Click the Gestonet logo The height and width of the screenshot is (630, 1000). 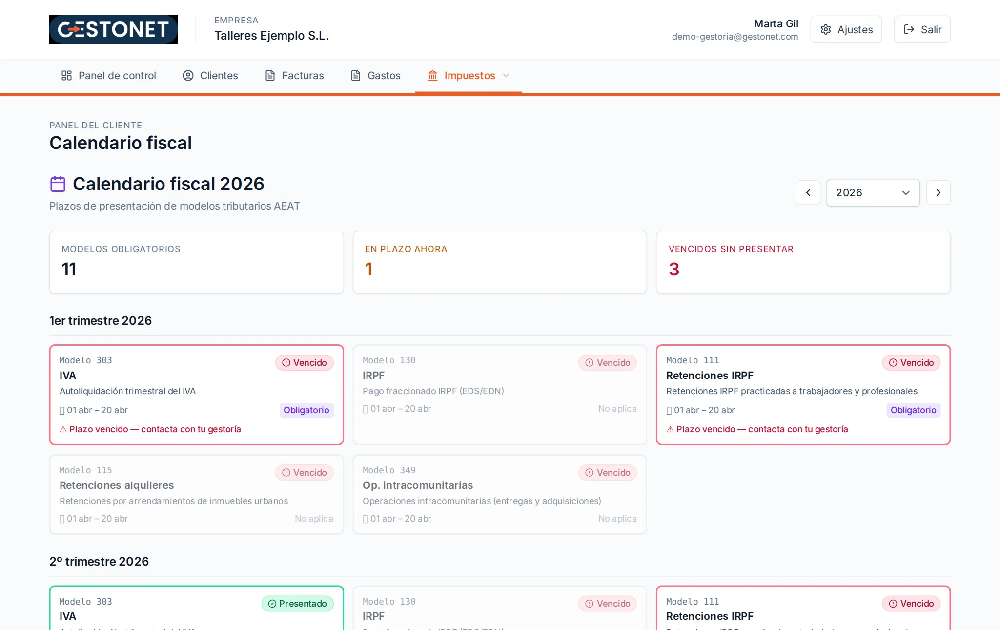pyautogui.click(x=113, y=29)
